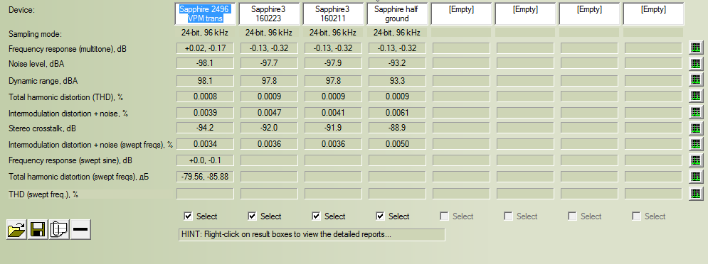
Task: Click the Sapphire3 160211 device name field
Action: (x=334, y=14)
